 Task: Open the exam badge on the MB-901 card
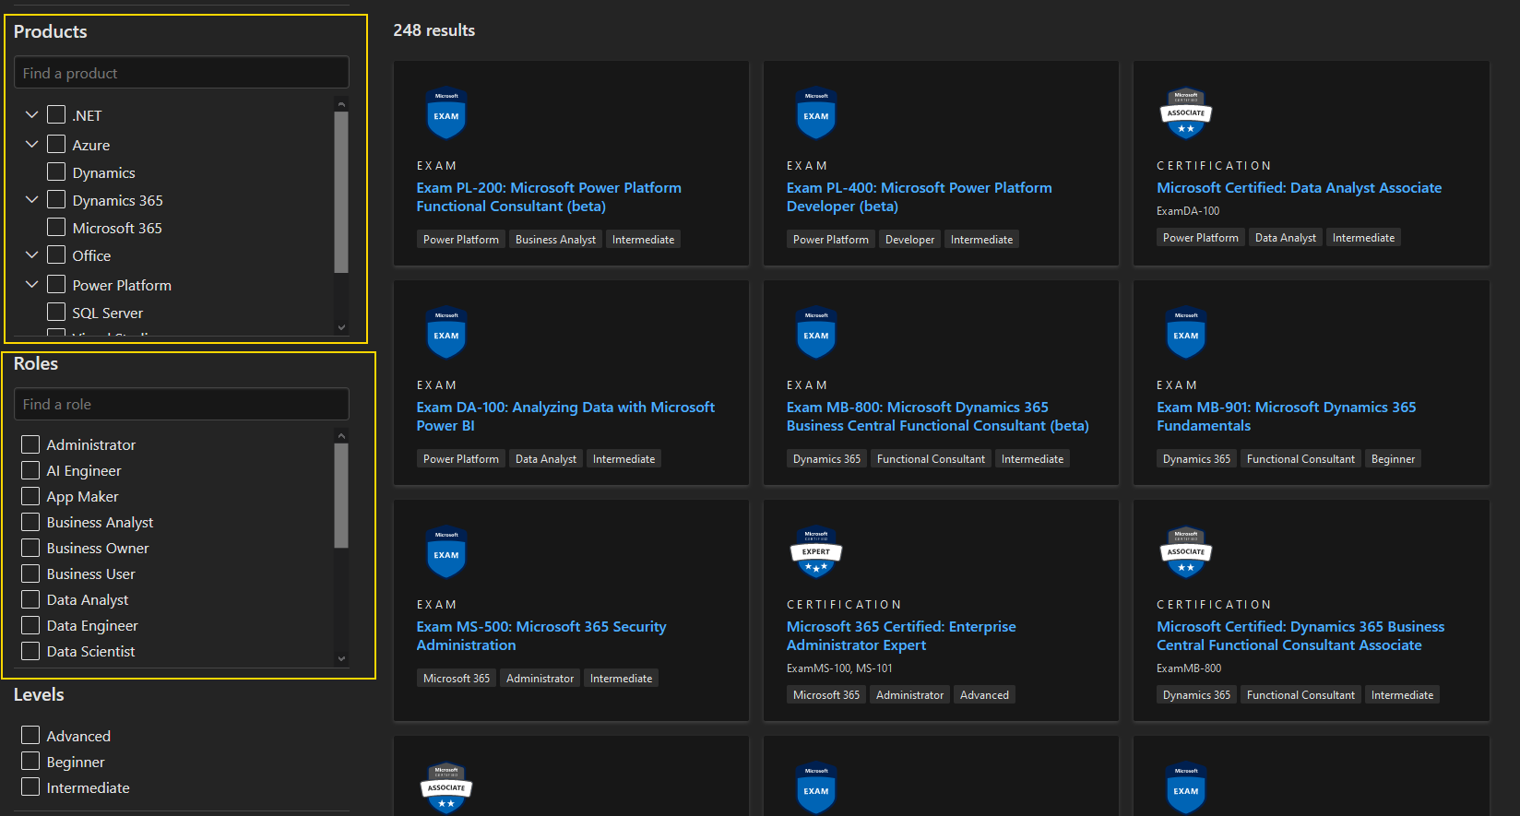(1186, 332)
